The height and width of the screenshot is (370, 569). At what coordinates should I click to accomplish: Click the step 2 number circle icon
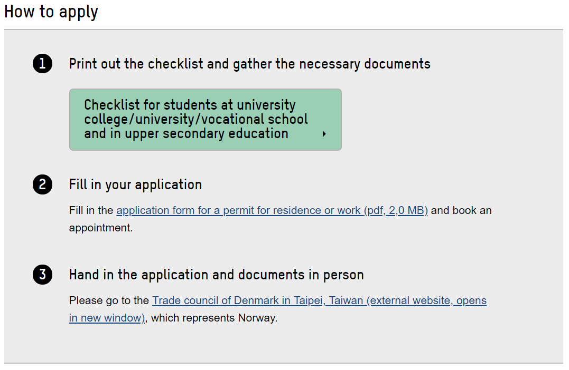(x=42, y=185)
